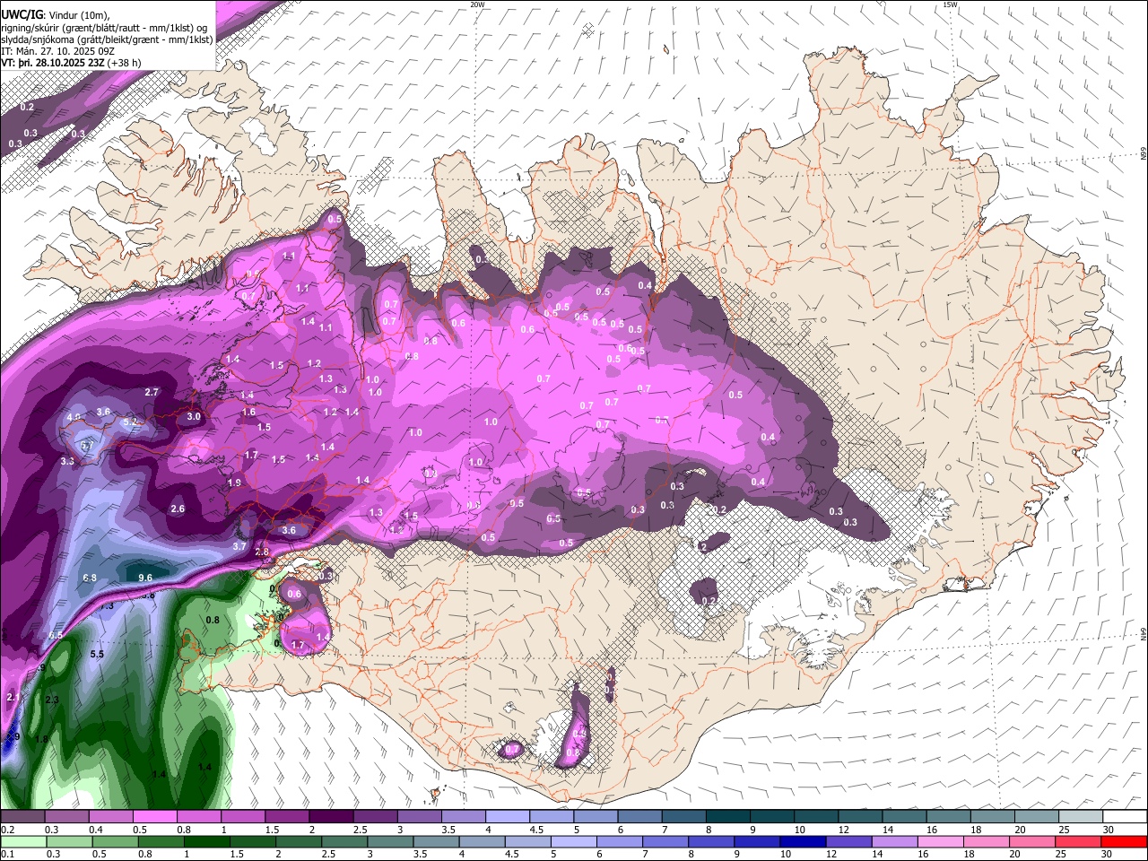Click the "UWC/IG" title heading
The width and height of the screenshot is (1148, 861).
(21, 15)
